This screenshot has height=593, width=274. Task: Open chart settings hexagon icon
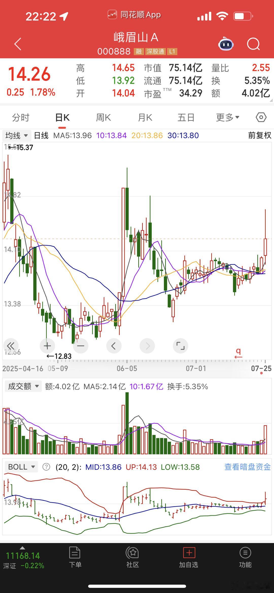click(261, 117)
